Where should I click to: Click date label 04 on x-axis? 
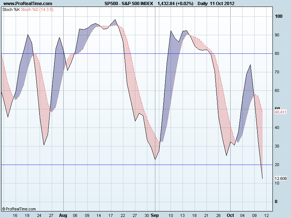click(242, 215)
